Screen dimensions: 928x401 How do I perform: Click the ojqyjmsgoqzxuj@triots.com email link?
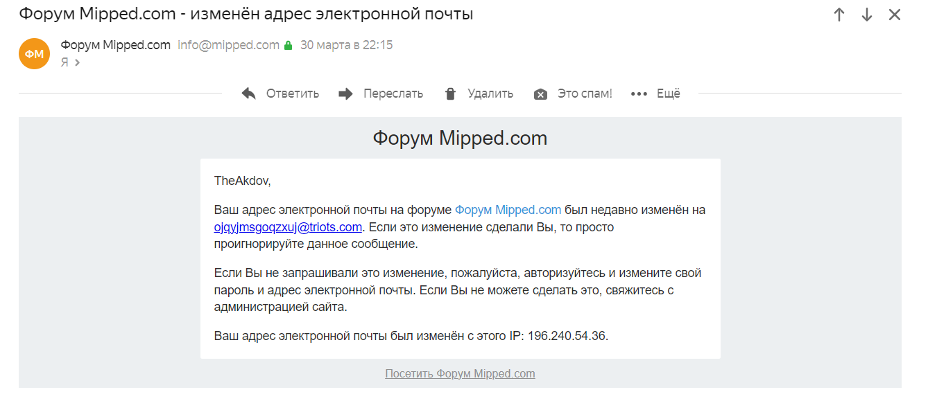point(288,226)
